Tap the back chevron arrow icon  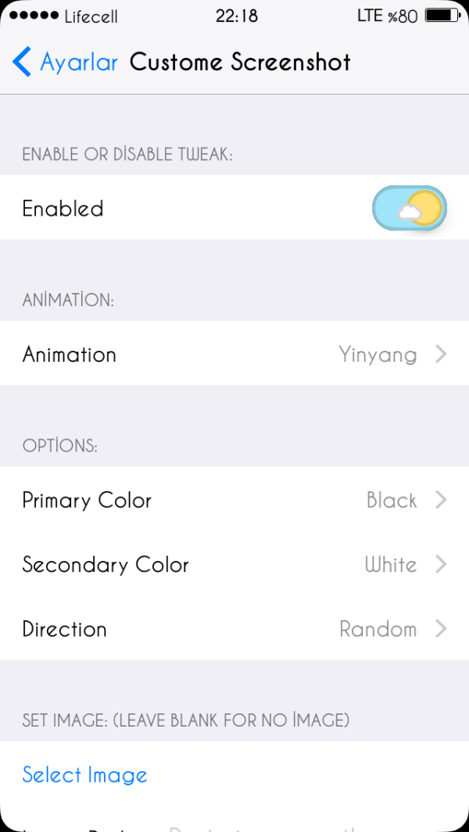click(x=22, y=62)
